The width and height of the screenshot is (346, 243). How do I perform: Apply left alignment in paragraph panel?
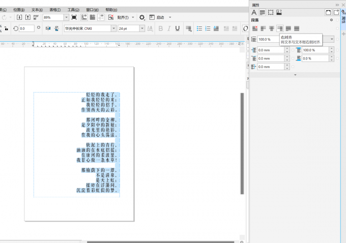(x=264, y=28)
